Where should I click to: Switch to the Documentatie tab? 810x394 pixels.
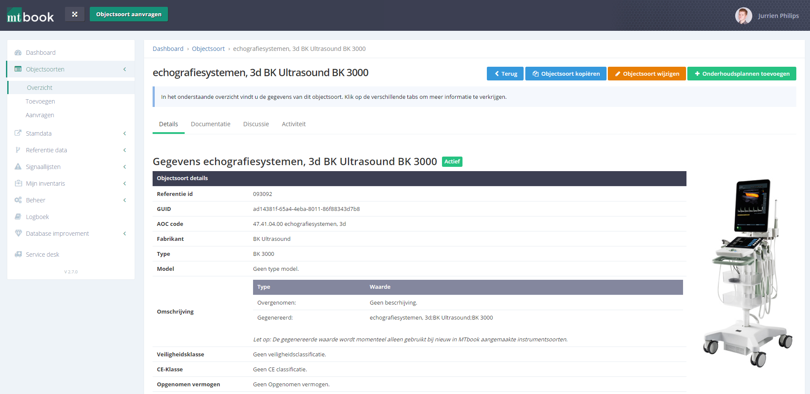coord(210,124)
